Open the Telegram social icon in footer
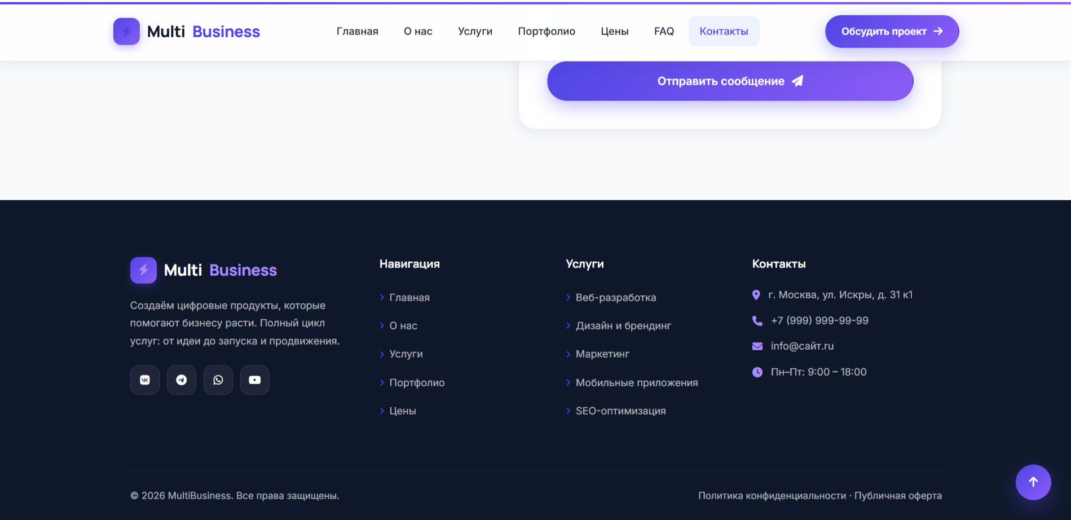This screenshot has height=520, width=1071. pyautogui.click(x=182, y=380)
